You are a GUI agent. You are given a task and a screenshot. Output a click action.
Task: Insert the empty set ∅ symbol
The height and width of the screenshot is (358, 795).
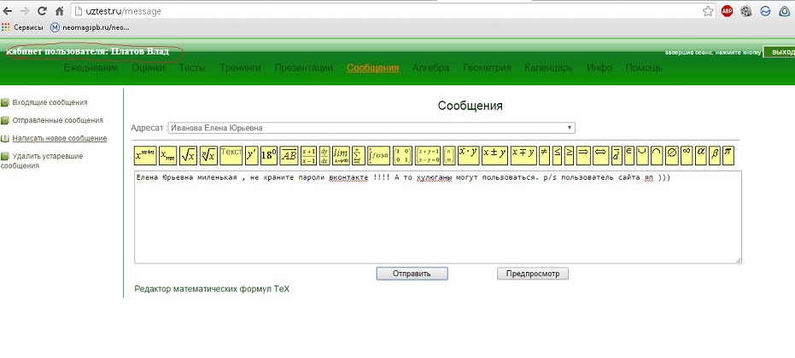coord(672,155)
